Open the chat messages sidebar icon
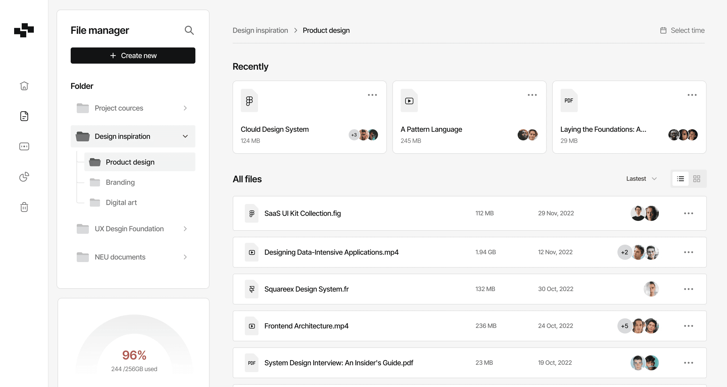 coord(24,146)
